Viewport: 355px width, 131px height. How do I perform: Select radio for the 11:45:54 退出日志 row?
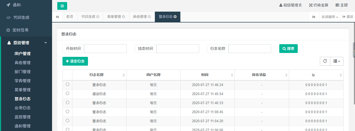[x=67, y=93]
